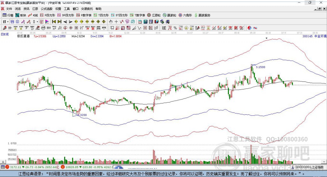Click the Dn=2.3394 indicator value
The width and height of the screenshot is (327, 177).
click(x=97, y=36)
